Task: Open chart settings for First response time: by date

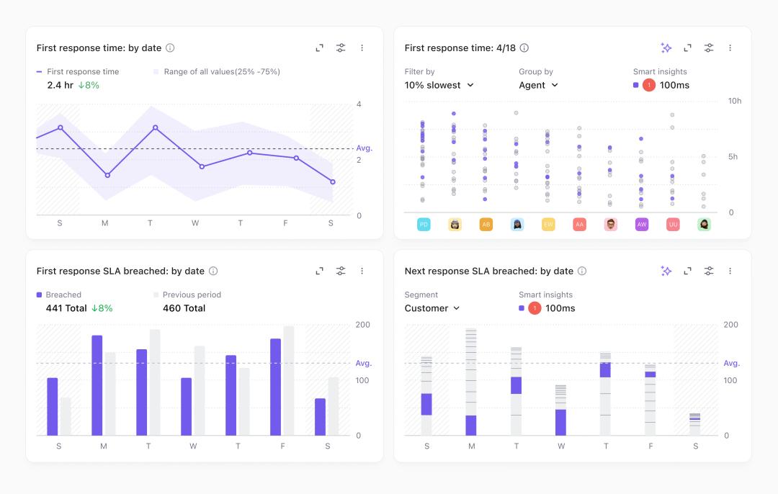Action: (341, 47)
